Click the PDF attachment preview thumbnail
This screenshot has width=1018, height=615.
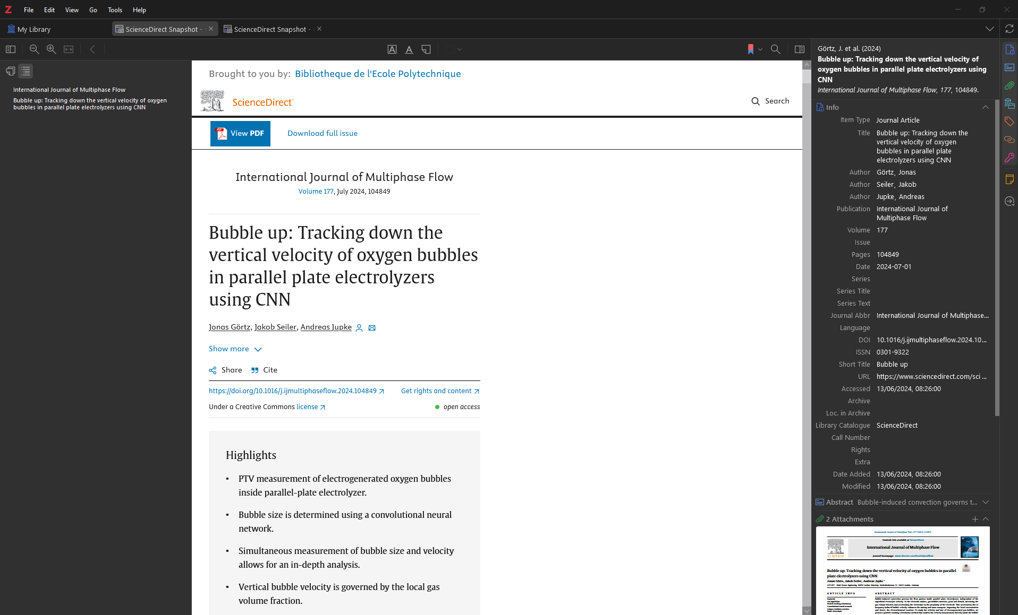(x=903, y=570)
